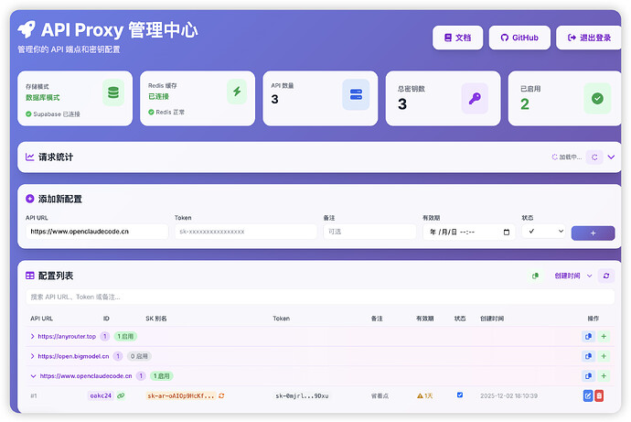This screenshot has width=631, height=422.
Task: Click the 有效期 column header
Action: (x=424, y=319)
